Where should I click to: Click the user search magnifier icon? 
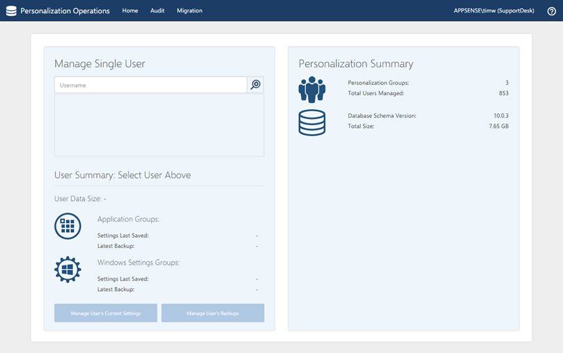click(x=256, y=85)
